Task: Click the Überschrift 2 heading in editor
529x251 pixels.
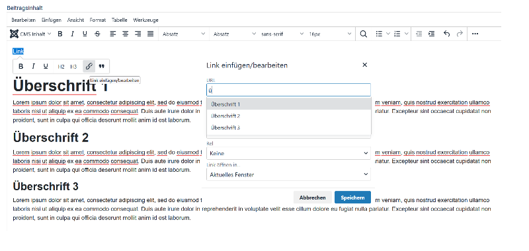Action: [51, 137]
